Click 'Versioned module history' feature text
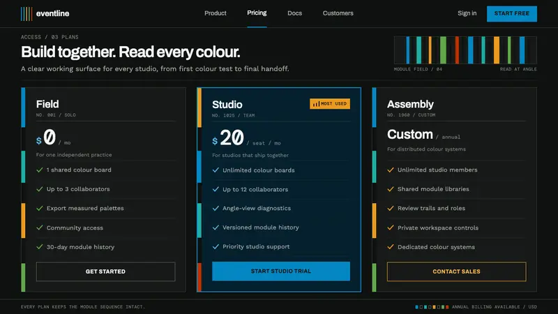Image resolution: width=558 pixels, height=314 pixels. click(x=260, y=227)
